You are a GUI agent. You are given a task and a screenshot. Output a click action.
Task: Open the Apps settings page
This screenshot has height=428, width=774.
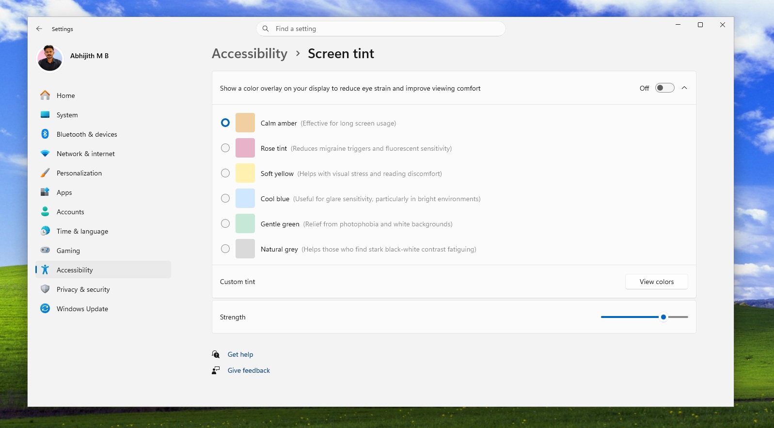pos(103,192)
